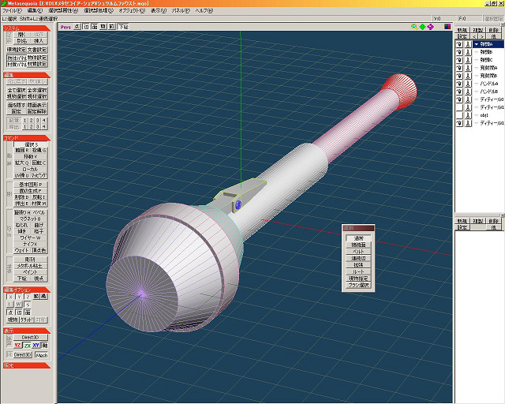Choose 通常 in the selection popup

point(358,238)
